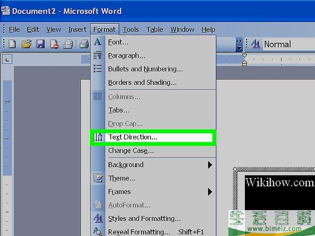Image resolution: width=315 pixels, height=236 pixels.
Task: Expand the toolbar options chevron
Action: [x=239, y=45]
